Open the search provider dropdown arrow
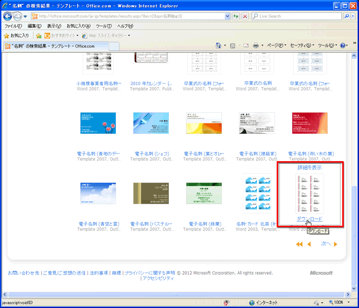Viewport: 359px width, 308px height. coord(353,16)
